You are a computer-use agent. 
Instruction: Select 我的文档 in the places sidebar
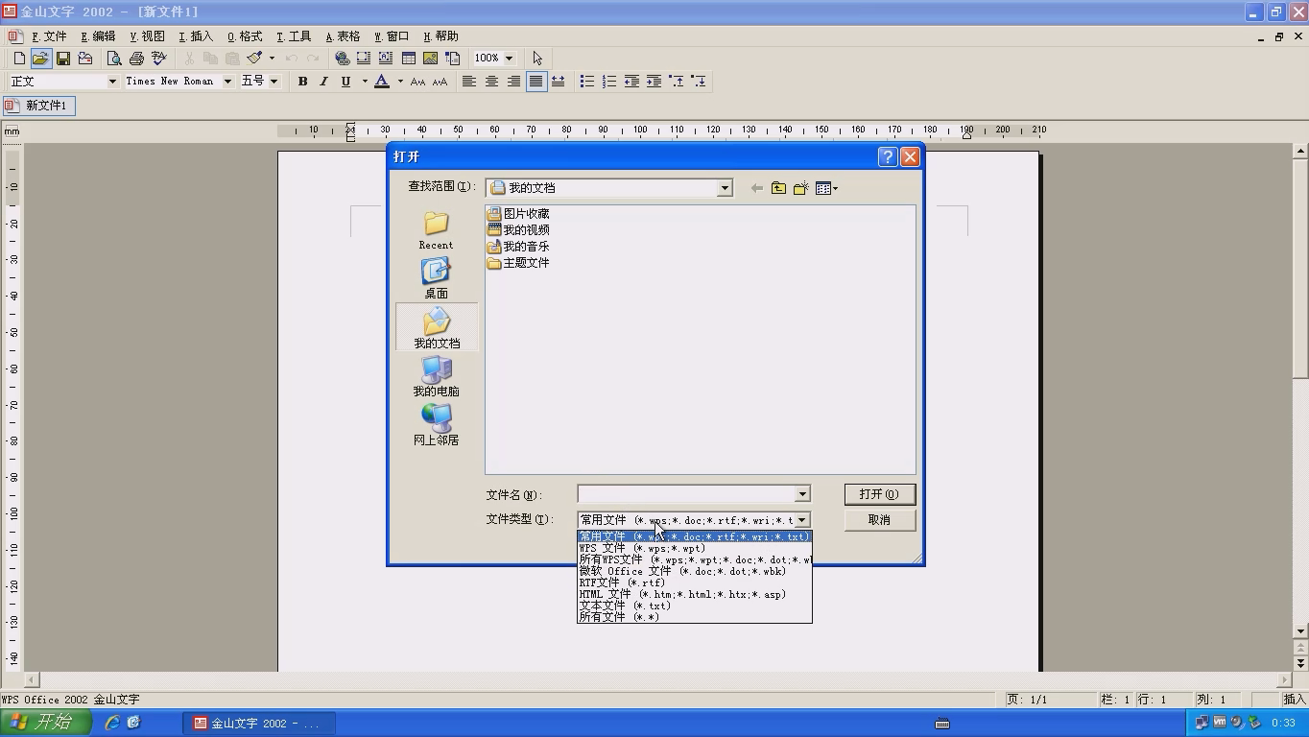pyautogui.click(x=437, y=327)
